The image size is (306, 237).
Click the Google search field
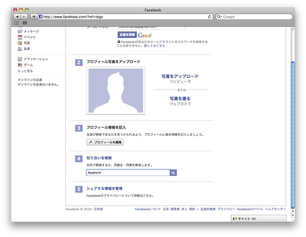254,17
